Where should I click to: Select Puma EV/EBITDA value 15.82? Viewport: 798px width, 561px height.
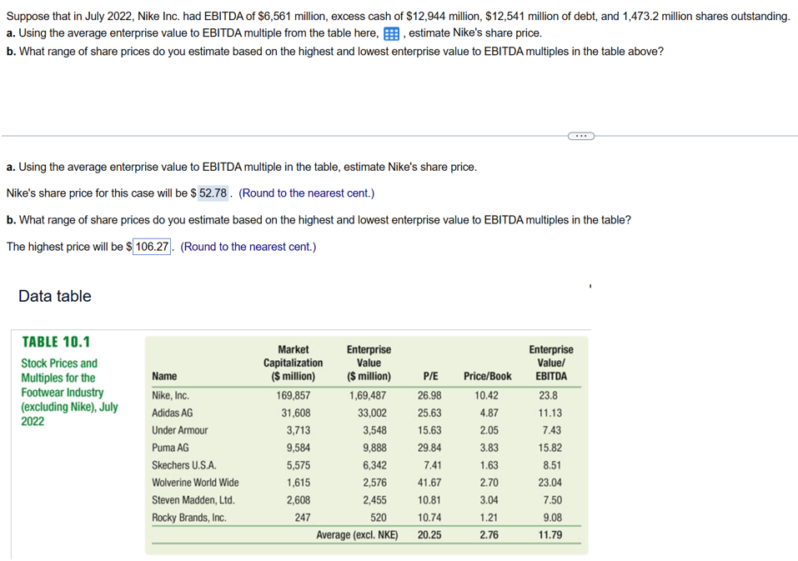coord(550,448)
